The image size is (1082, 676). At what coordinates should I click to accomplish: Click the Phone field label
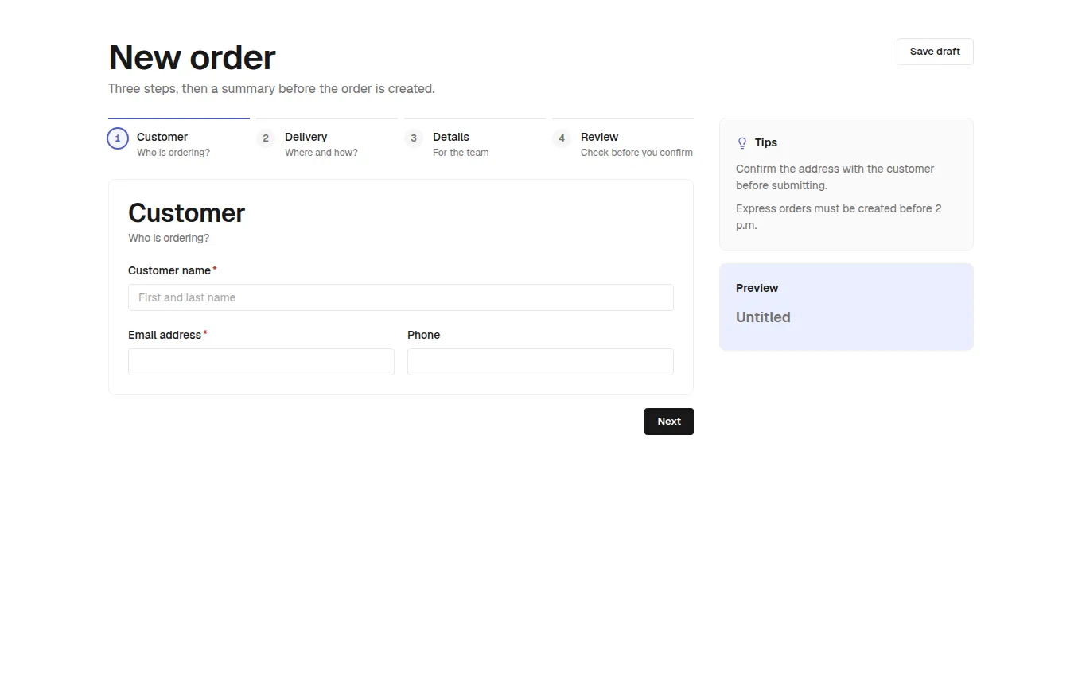pos(423,335)
